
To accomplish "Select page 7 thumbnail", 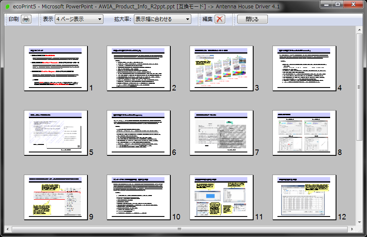I will tap(221, 133).
